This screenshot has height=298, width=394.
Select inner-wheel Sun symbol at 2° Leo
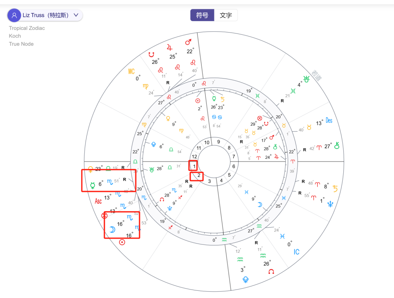point(198,101)
